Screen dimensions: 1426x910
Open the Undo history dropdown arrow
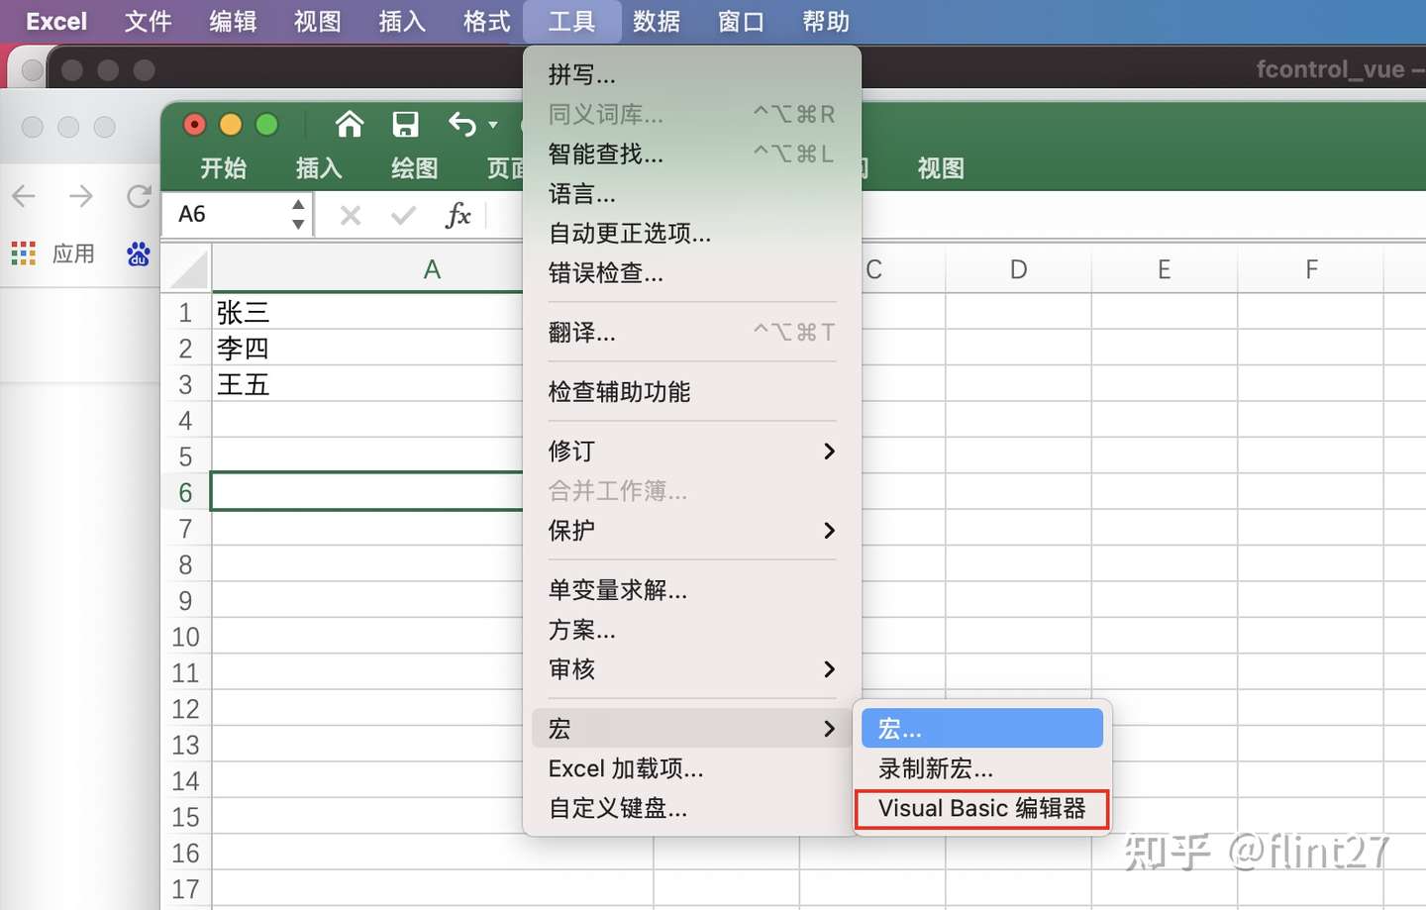[x=493, y=126]
